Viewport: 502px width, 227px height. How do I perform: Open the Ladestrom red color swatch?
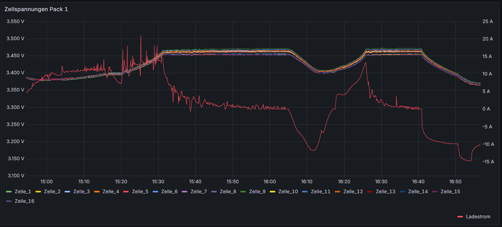(x=460, y=217)
